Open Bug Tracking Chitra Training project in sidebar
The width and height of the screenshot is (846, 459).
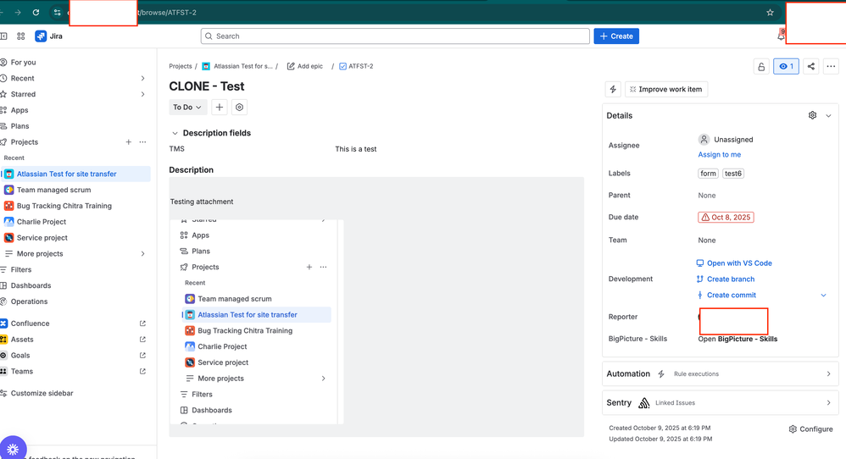[x=64, y=206]
